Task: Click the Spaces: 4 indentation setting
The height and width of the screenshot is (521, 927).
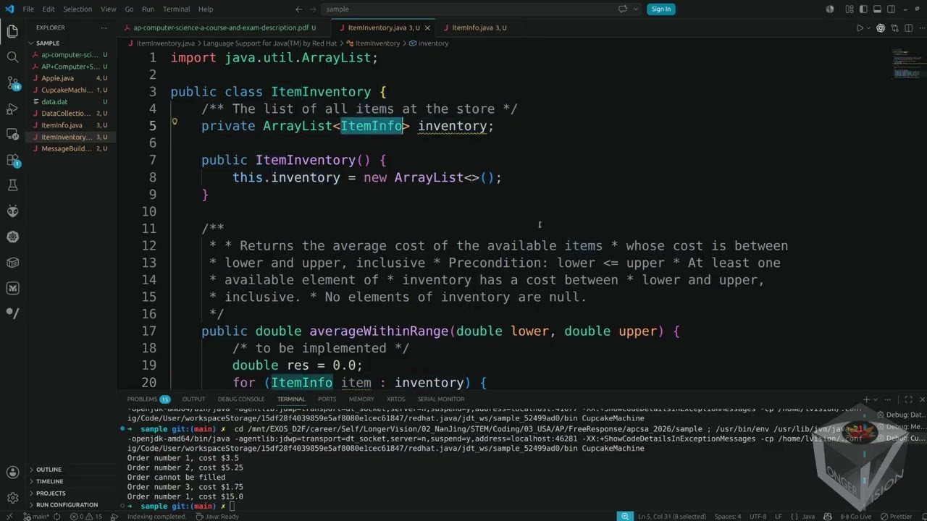Action: (x=728, y=517)
